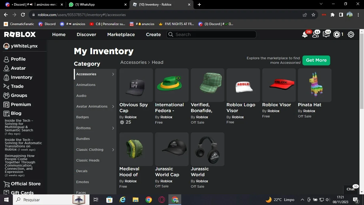Click the Inventory sidebar icon
Viewport: 364px width, 205px height.
(x=6, y=77)
